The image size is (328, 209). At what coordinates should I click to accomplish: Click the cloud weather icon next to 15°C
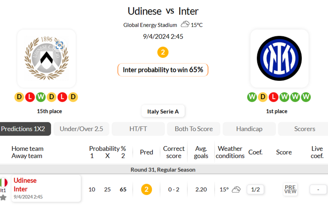point(185,24)
